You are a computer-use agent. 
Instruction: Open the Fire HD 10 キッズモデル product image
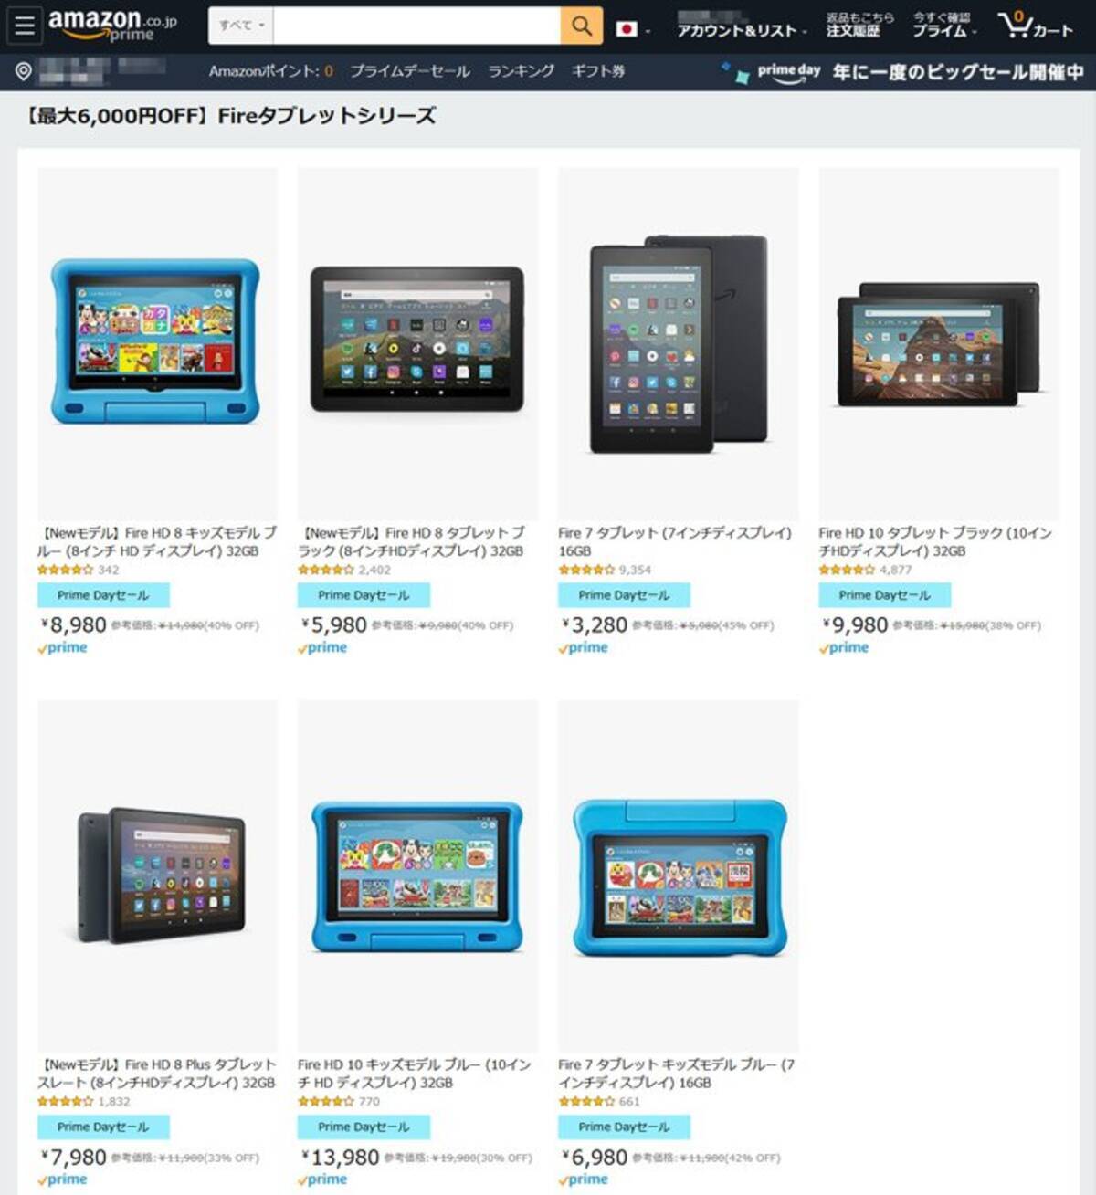tap(417, 875)
